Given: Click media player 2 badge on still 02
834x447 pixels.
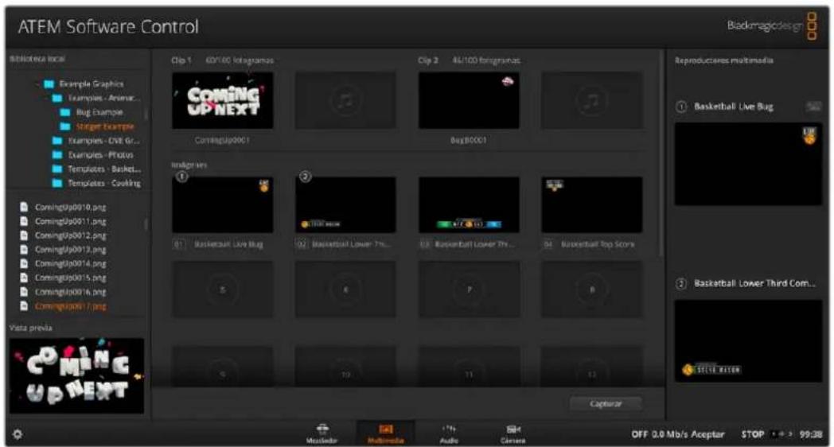Looking at the screenshot, I should click(306, 177).
